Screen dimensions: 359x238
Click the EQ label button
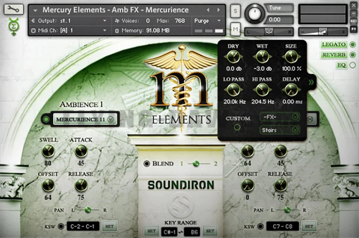[341, 65]
